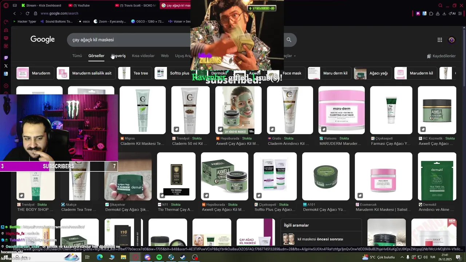The width and height of the screenshot is (466, 262).
Task: Open the Opera profile account icon
Action: 438,13
